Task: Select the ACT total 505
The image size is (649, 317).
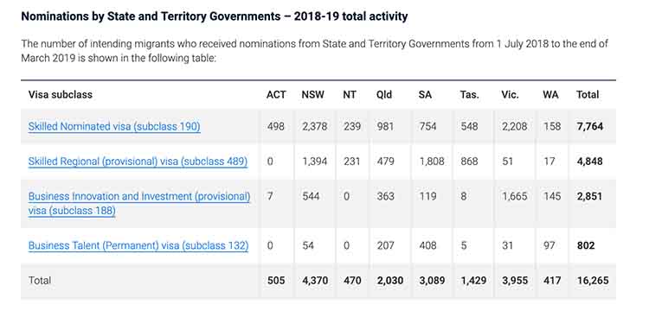Action: 276,281
